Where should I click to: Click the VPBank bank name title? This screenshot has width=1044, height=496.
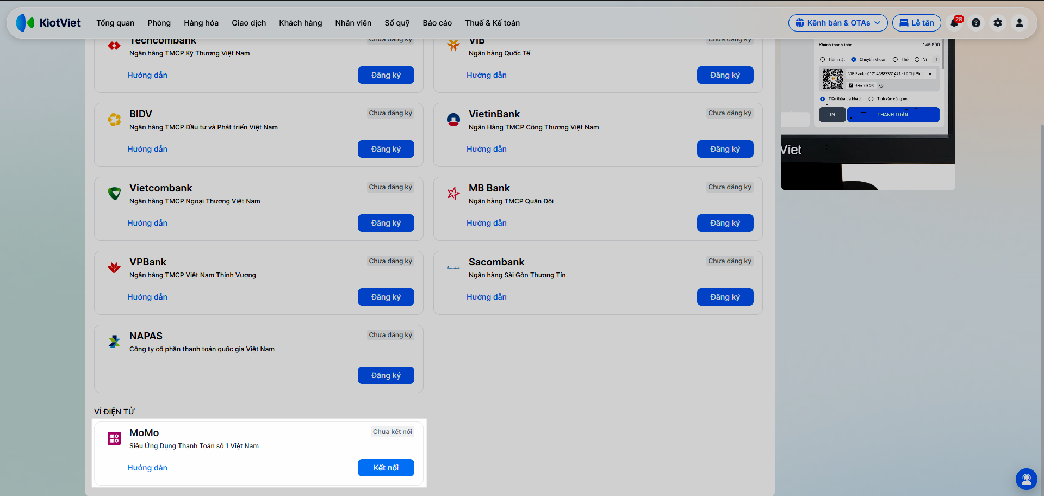148,262
